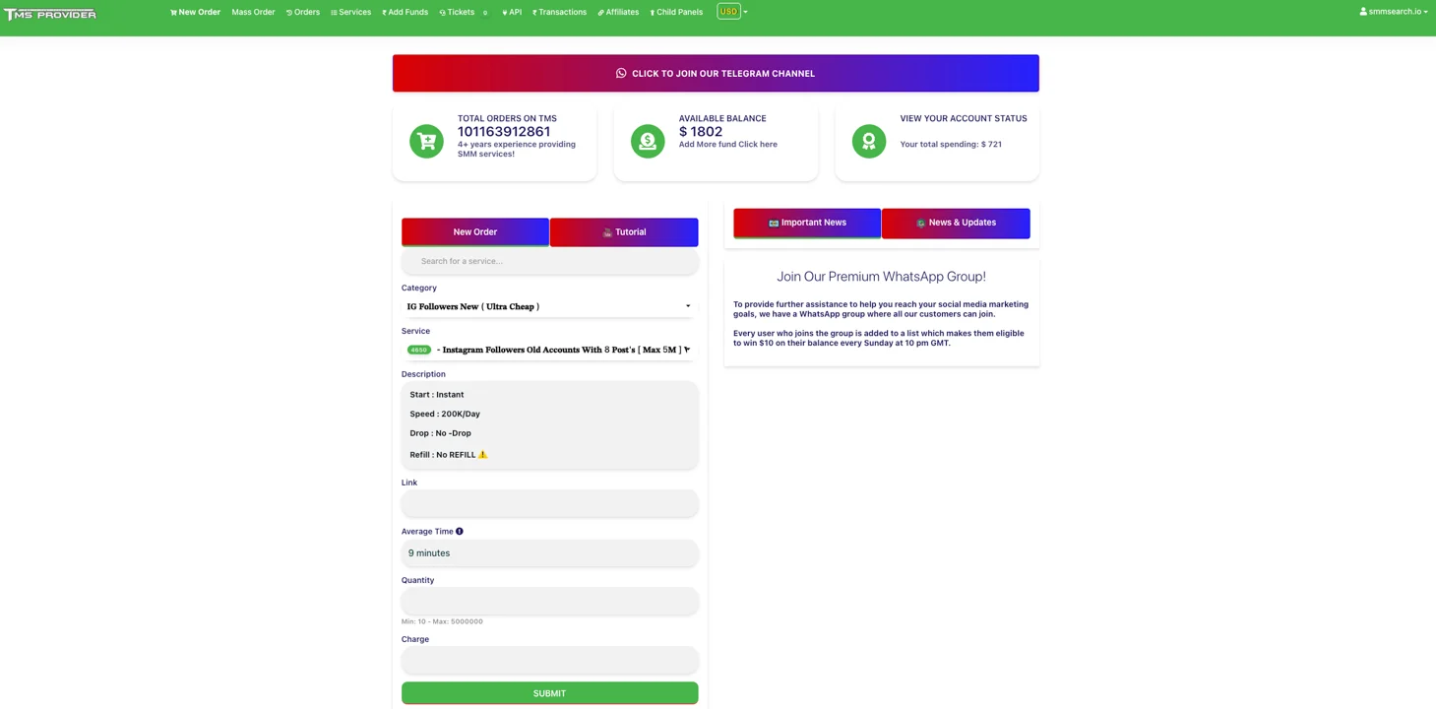Click the TMS Provider logo
Screen dimensions: 1436x709
[50, 14]
